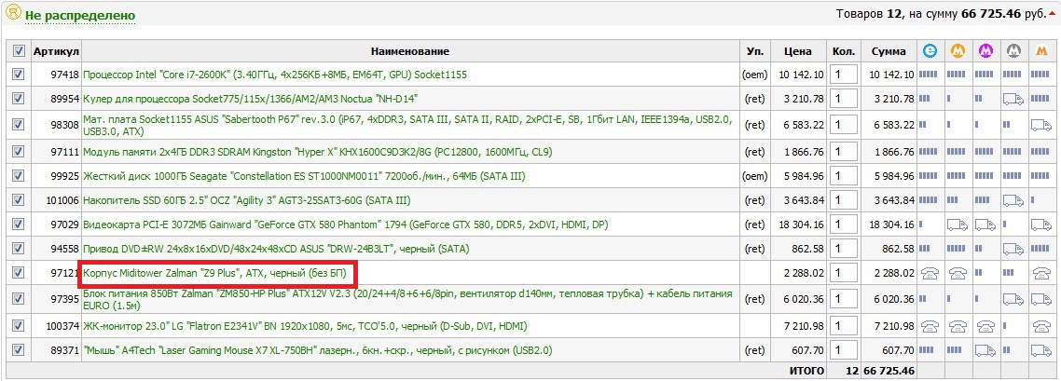
Task: Click the gray circle M store header icon
Action: coord(1013,50)
